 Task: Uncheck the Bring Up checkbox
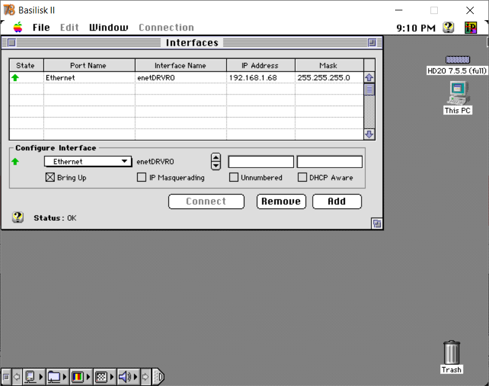point(50,177)
